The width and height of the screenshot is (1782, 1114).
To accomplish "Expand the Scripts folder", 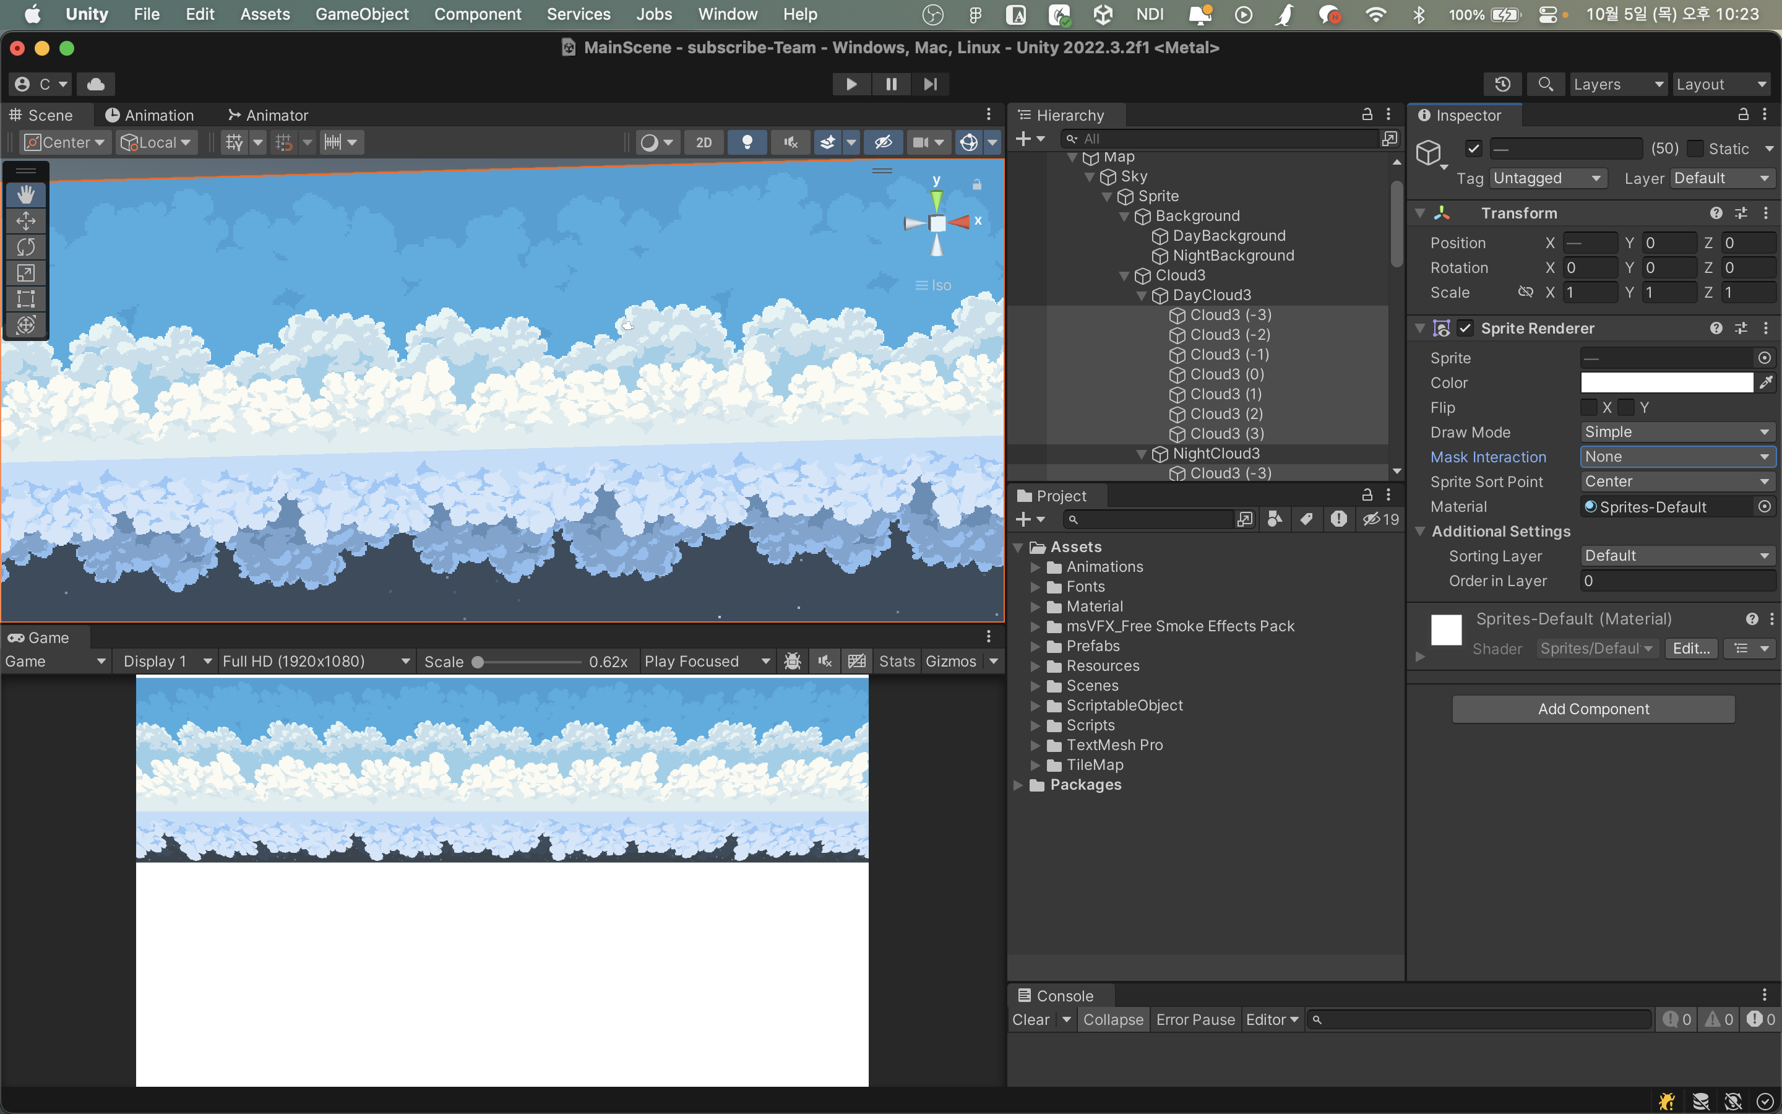I will tap(1035, 726).
